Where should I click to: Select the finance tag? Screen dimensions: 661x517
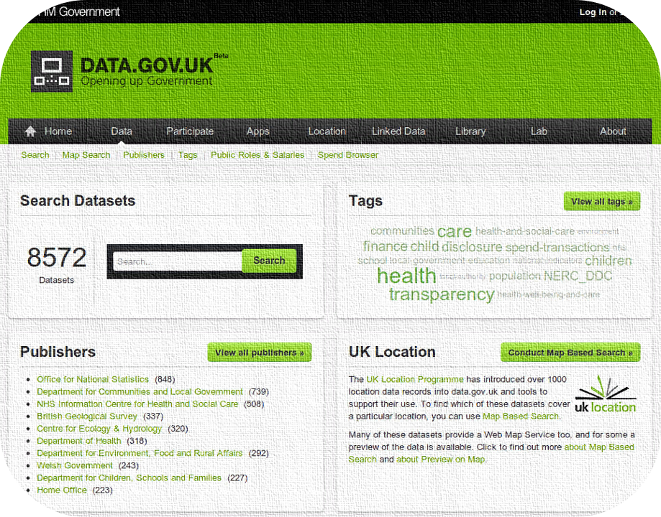tap(386, 246)
